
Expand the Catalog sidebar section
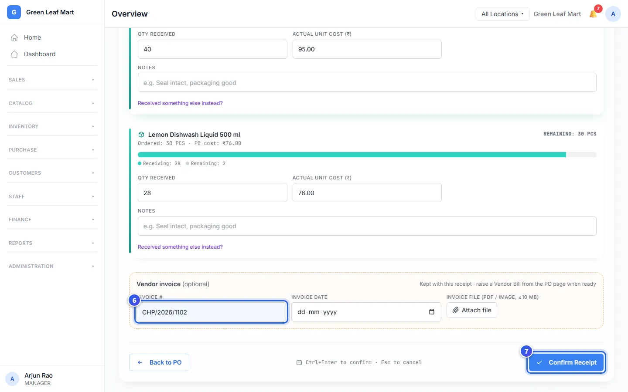click(52, 103)
